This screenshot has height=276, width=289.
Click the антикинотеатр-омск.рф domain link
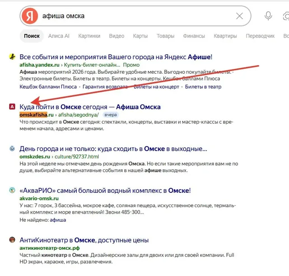pyautogui.click(x=50, y=248)
